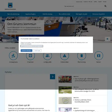Pause the hero image slideshow
112x112 pixels.
point(108,39)
